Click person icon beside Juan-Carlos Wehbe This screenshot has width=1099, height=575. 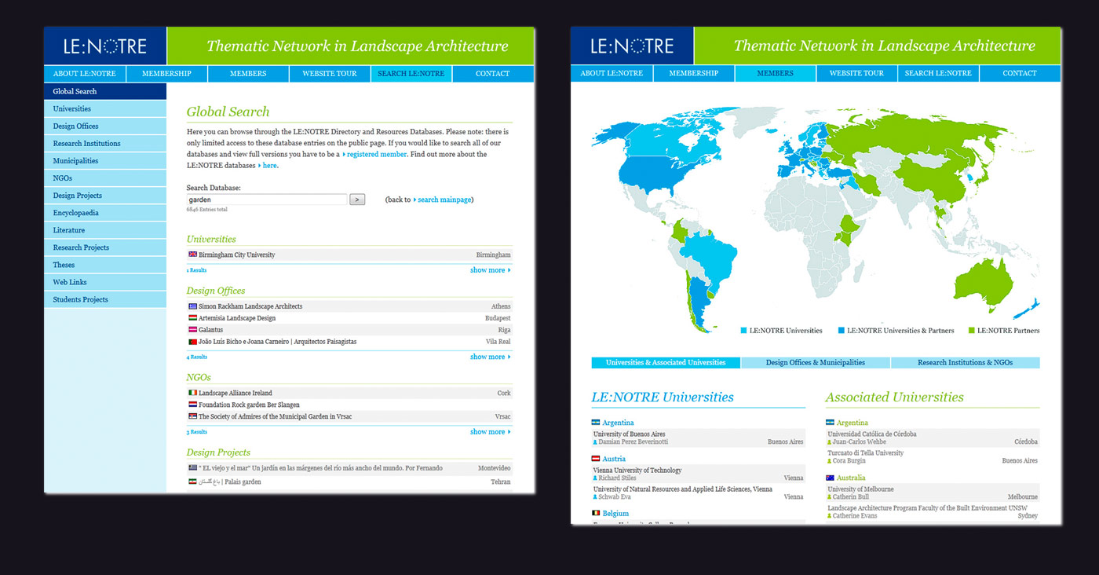[829, 442]
